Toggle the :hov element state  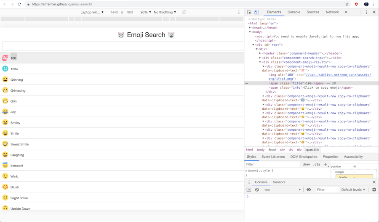point(306,164)
